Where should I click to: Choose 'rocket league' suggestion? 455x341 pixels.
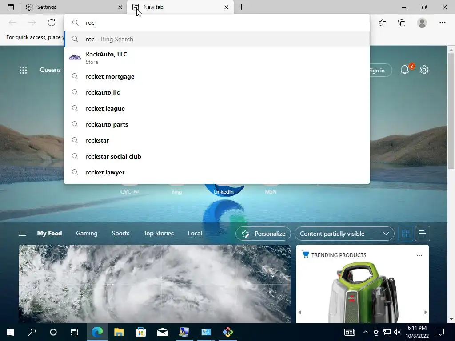tap(216, 108)
